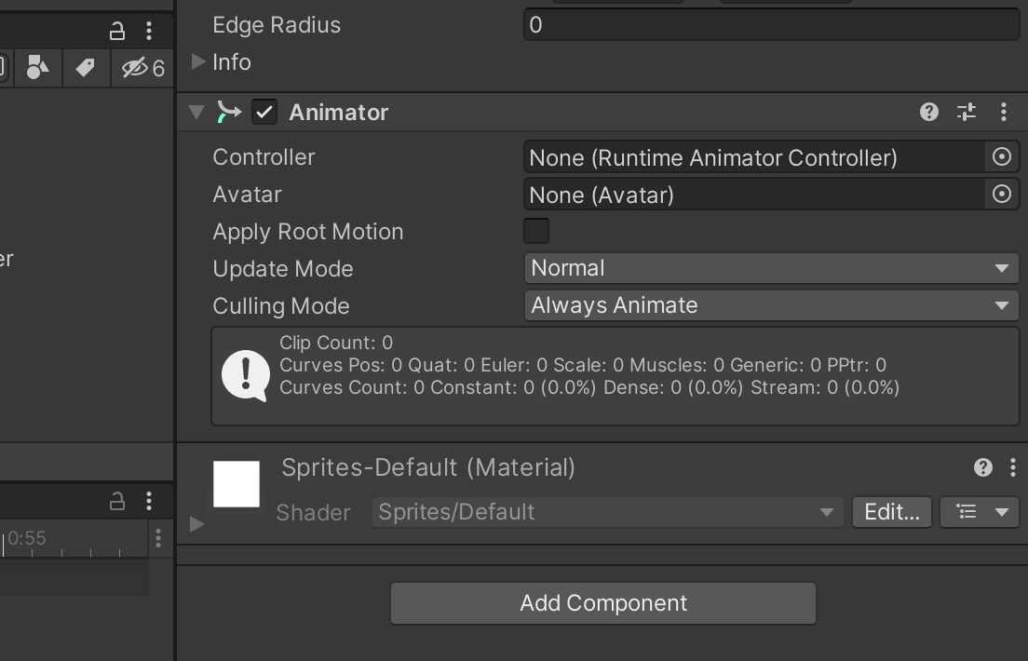Image resolution: width=1028 pixels, height=661 pixels.
Task: Pick Controller object via circle selector
Action: point(1002,157)
